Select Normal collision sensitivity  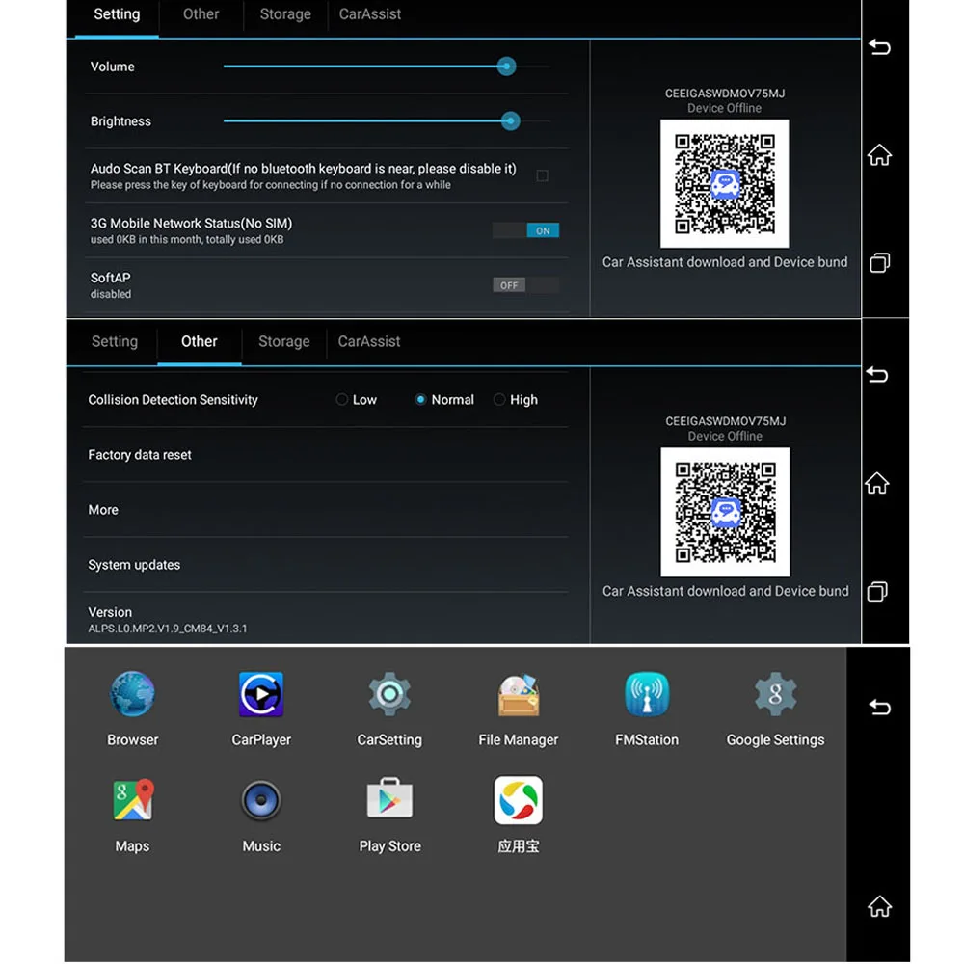tap(444, 400)
